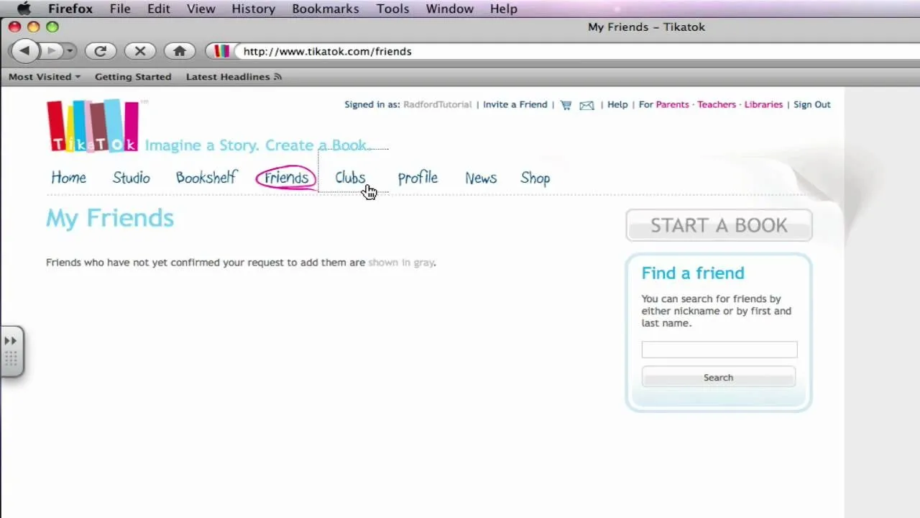Open the Bookmarks menu
This screenshot has width=920, height=518.
click(326, 9)
